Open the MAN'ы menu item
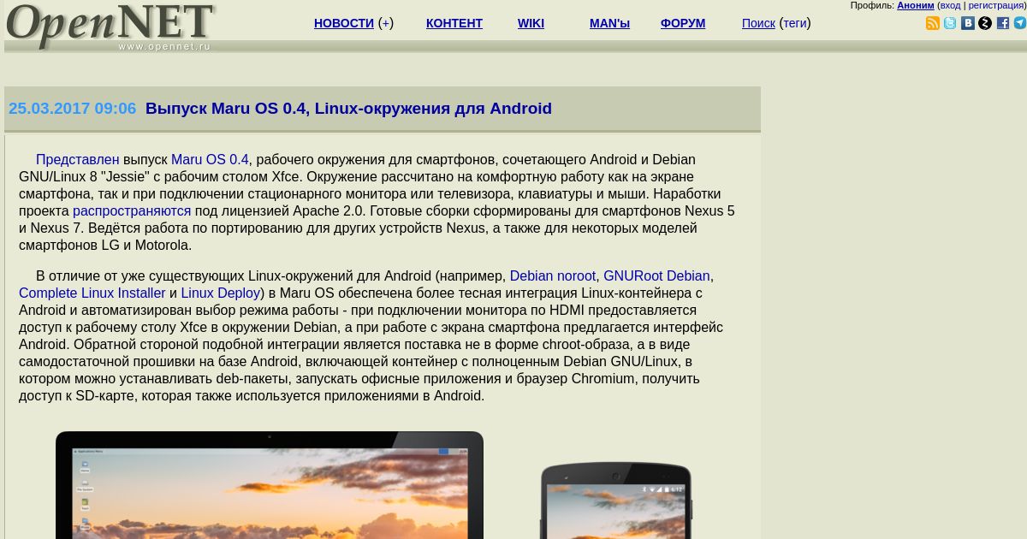This screenshot has height=539, width=1027. (609, 23)
